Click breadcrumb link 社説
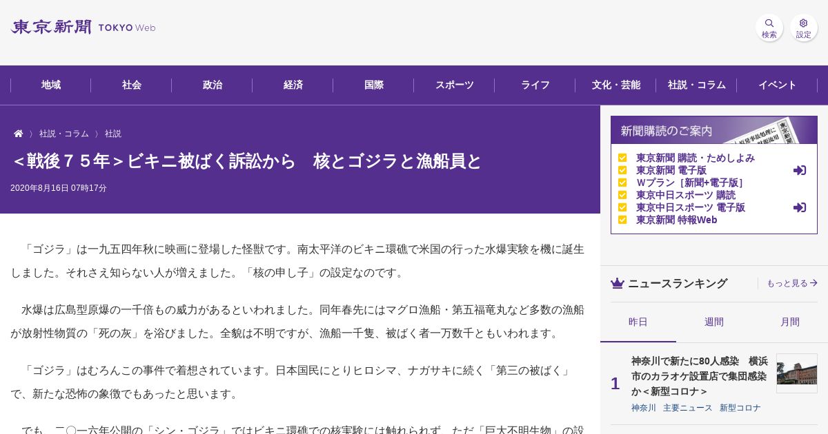The width and height of the screenshot is (828, 434). pos(113,134)
